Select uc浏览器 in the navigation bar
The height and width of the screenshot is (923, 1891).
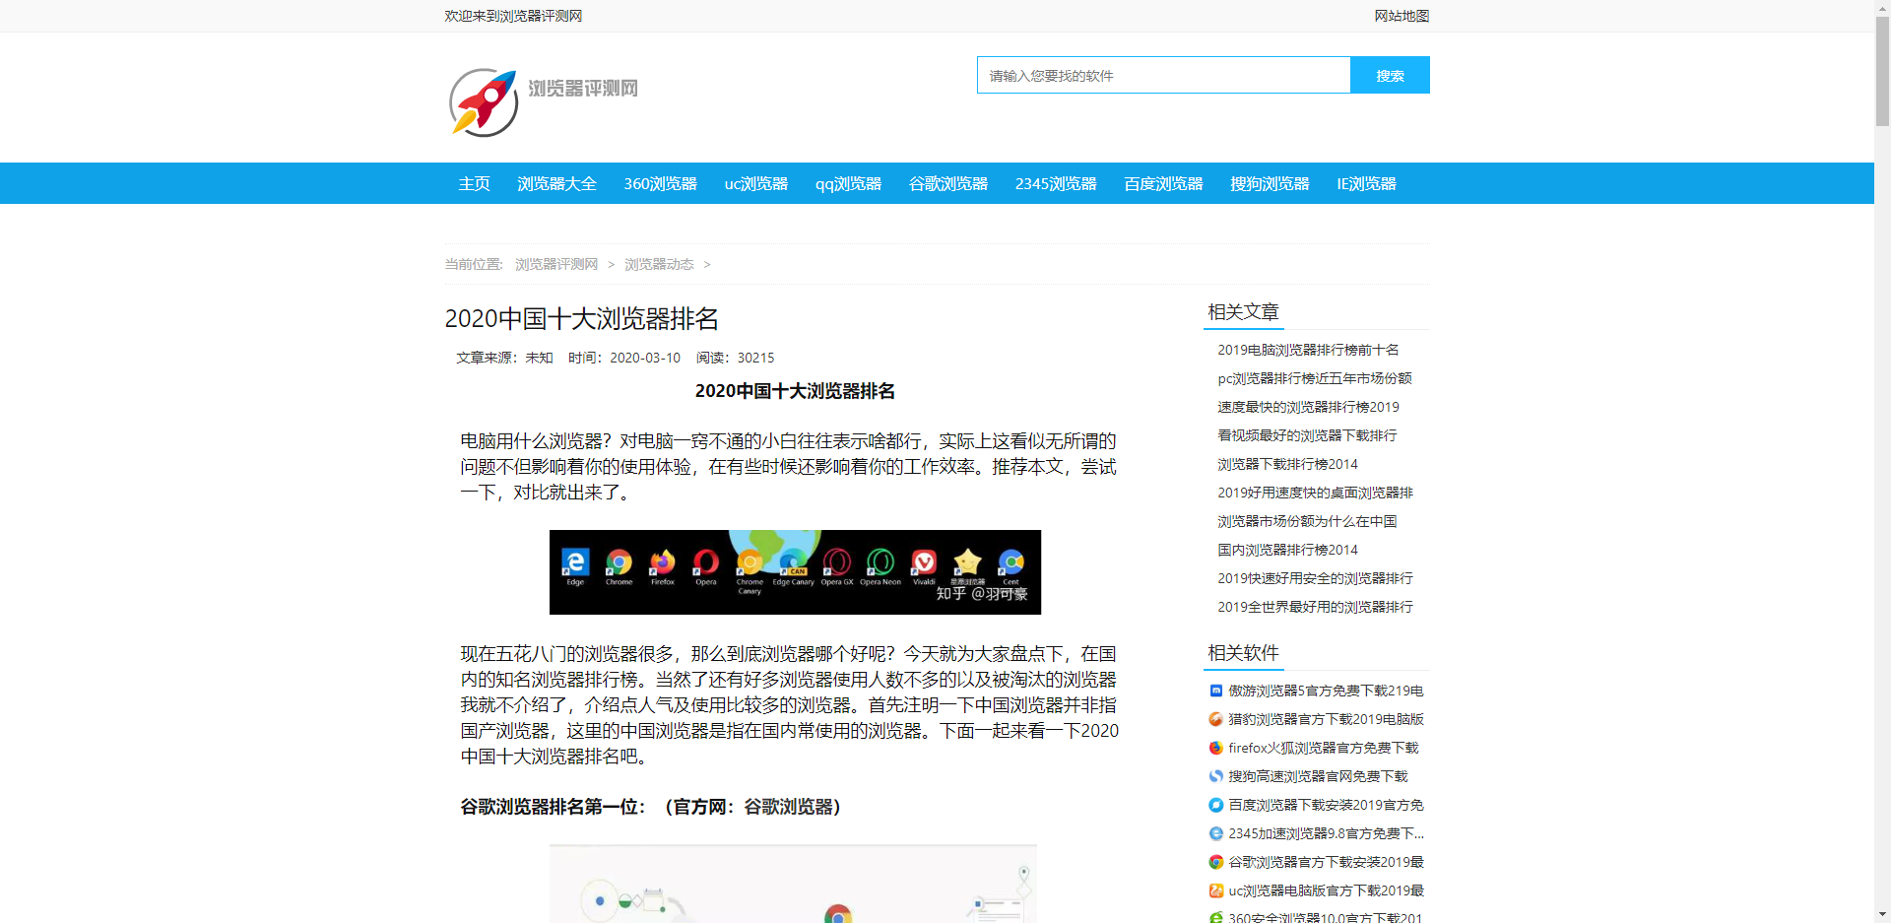click(x=755, y=183)
